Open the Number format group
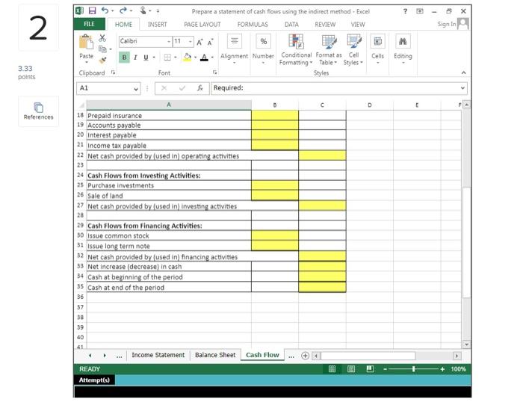The width and height of the screenshot is (523, 408). click(263, 49)
